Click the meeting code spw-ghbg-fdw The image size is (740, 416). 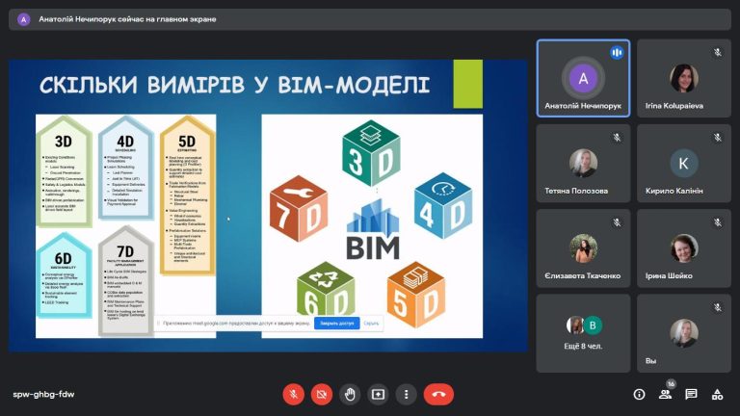tap(43, 394)
